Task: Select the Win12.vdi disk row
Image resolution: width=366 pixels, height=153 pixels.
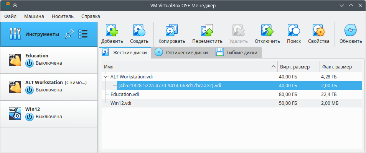Action: click(232, 103)
